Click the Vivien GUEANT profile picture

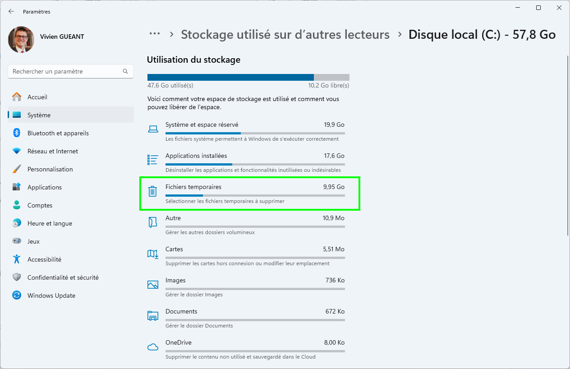[21, 39]
